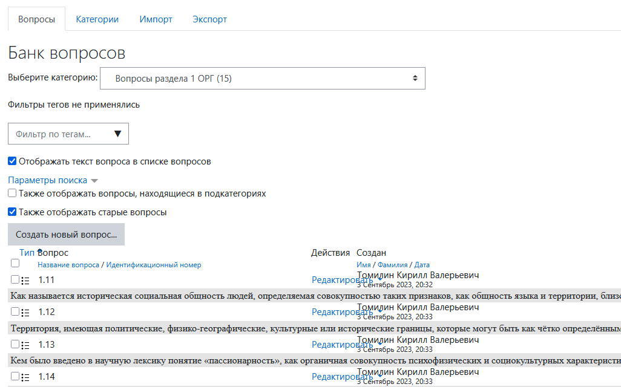621x387 pixels.
Task: Sort by 'Идентификационный номер' link
Action: (x=154, y=265)
